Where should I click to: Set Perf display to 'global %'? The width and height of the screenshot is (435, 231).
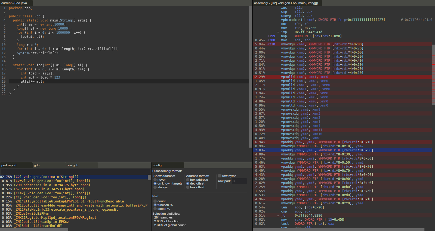(x=155, y=209)
